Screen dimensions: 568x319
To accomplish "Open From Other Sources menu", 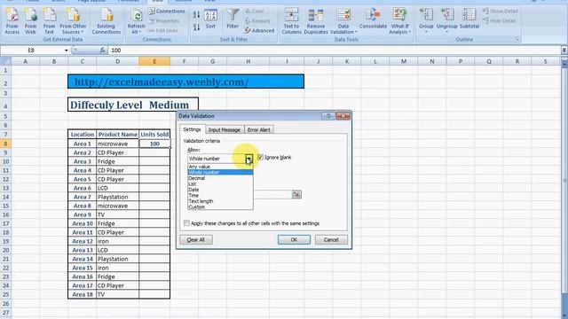I will pyautogui.click(x=73, y=21).
